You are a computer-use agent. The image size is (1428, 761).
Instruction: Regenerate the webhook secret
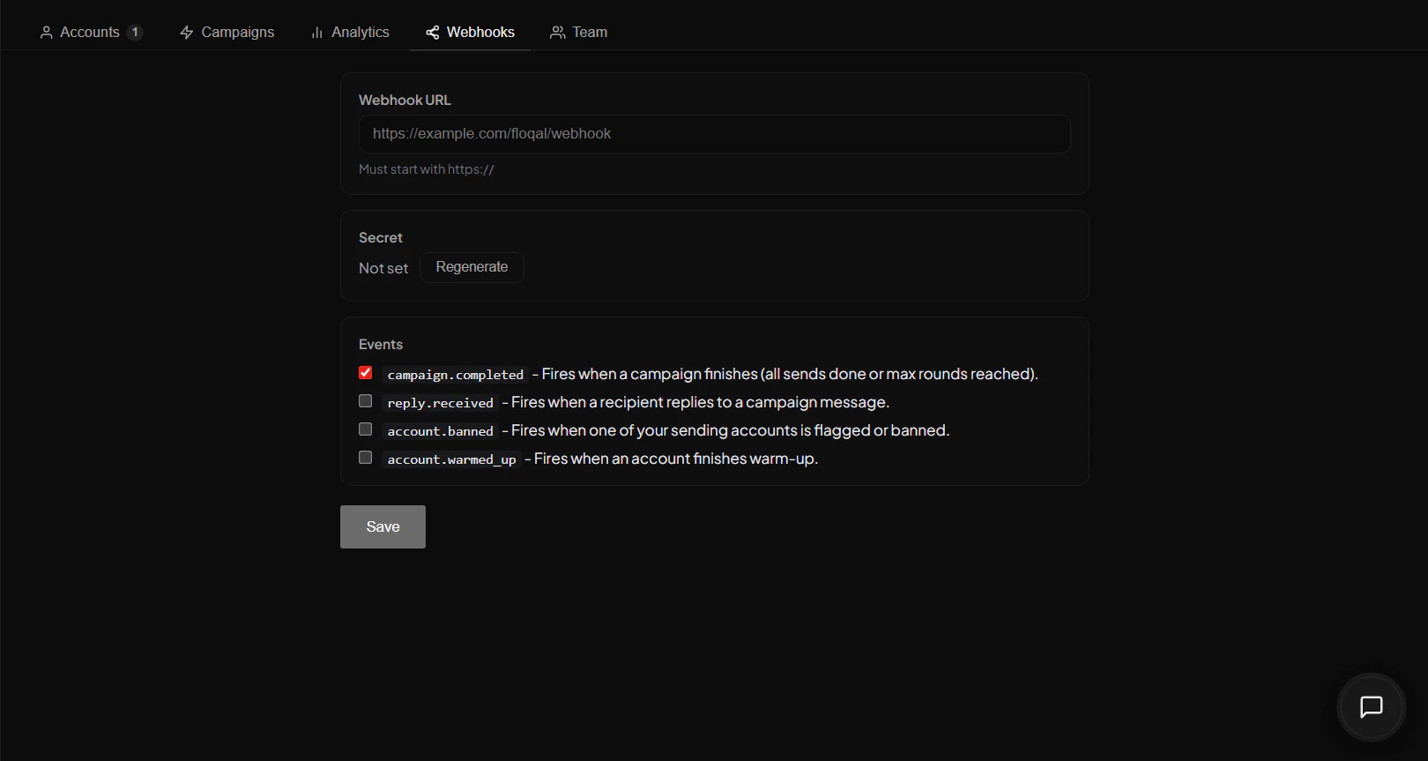coord(472,267)
